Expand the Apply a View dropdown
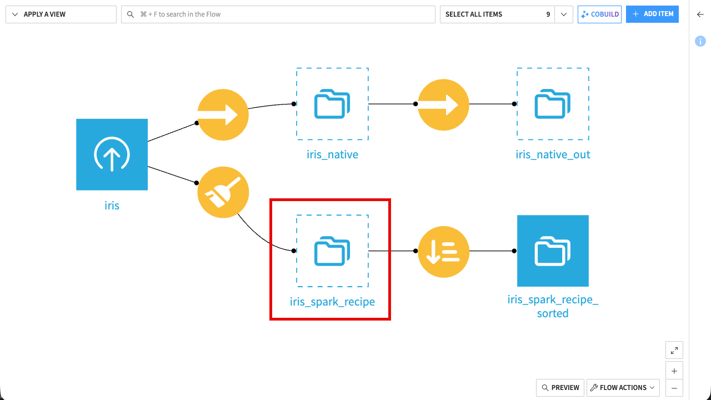Image resolution: width=711 pixels, height=400 pixels. click(x=61, y=14)
